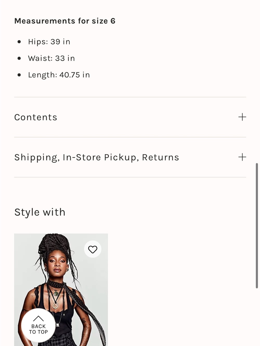Click the BACK TO TOP circular button
This screenshot has height=346, width=260.
coord(38,325)
